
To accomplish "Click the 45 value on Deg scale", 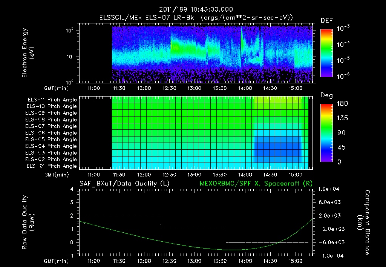I will click(342, 147).
